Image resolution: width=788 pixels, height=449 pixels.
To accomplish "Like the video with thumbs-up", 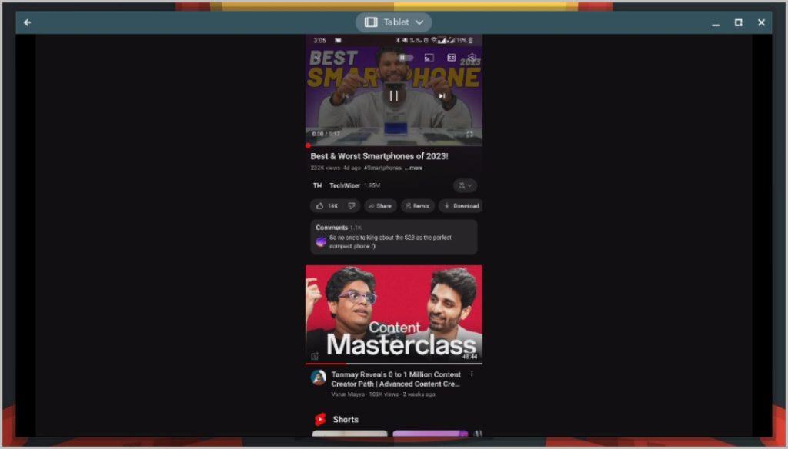I will tap(326, 206).
